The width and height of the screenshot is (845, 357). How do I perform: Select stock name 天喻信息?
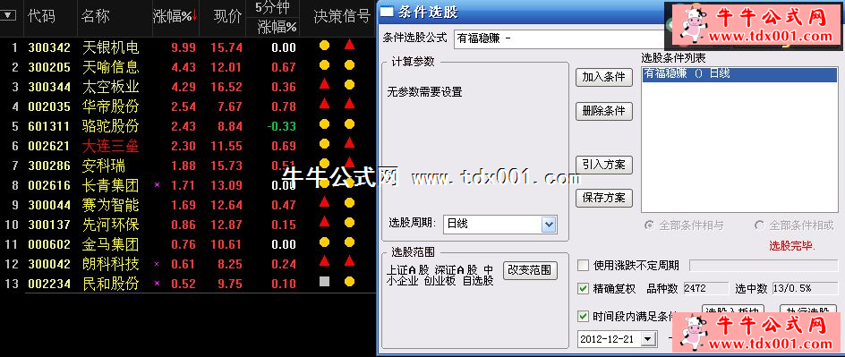tap(110, 67)
